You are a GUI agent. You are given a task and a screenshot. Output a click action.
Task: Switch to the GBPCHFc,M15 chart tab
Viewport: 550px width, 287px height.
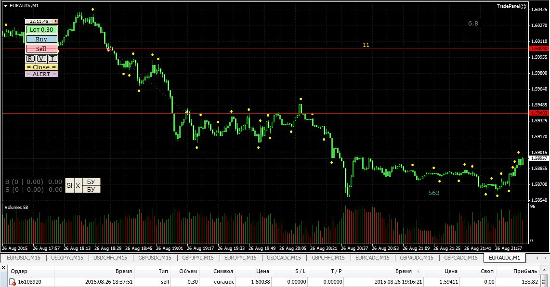(328, 258)
